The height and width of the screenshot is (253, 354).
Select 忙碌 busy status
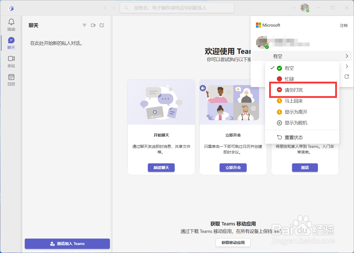[302, 79]
